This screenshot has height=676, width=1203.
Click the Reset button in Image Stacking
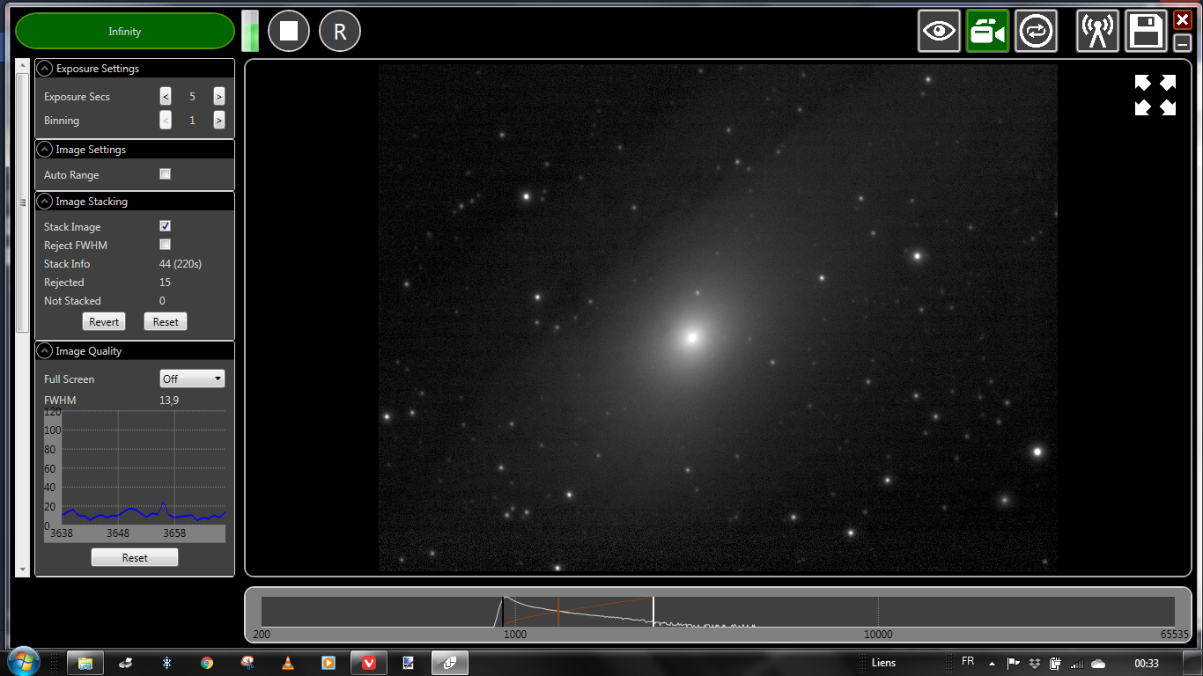click(166, 322)
